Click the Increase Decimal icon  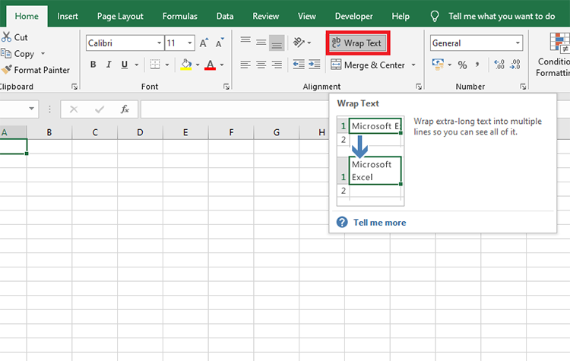[499, 65]
